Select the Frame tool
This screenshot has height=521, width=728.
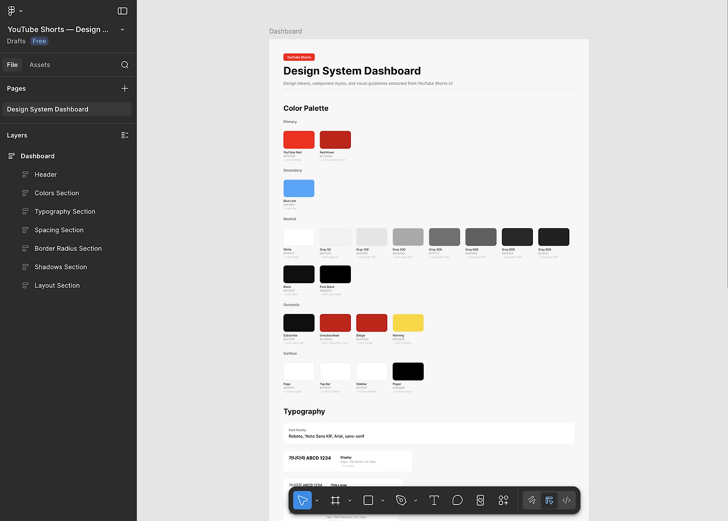click(x=336, y=501)
